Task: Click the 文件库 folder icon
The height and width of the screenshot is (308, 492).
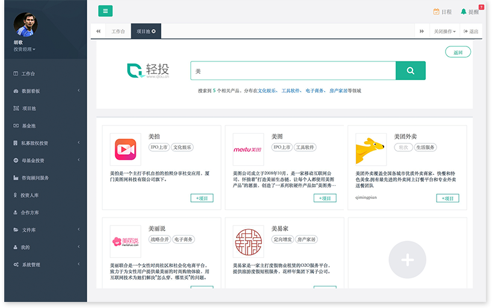Action: (x=16, y=230)
